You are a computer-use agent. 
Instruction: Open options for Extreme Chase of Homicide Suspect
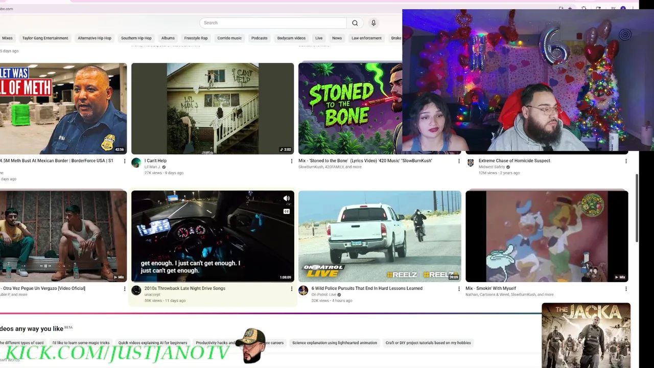click(626, 161)
